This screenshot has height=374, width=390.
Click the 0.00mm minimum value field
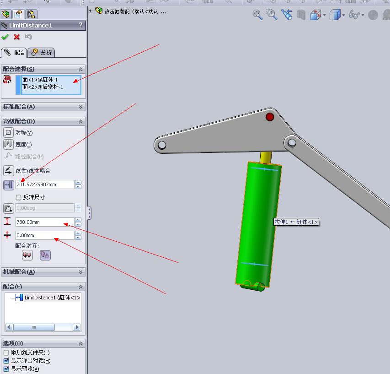pyautogui.click(x=45, y=235)
